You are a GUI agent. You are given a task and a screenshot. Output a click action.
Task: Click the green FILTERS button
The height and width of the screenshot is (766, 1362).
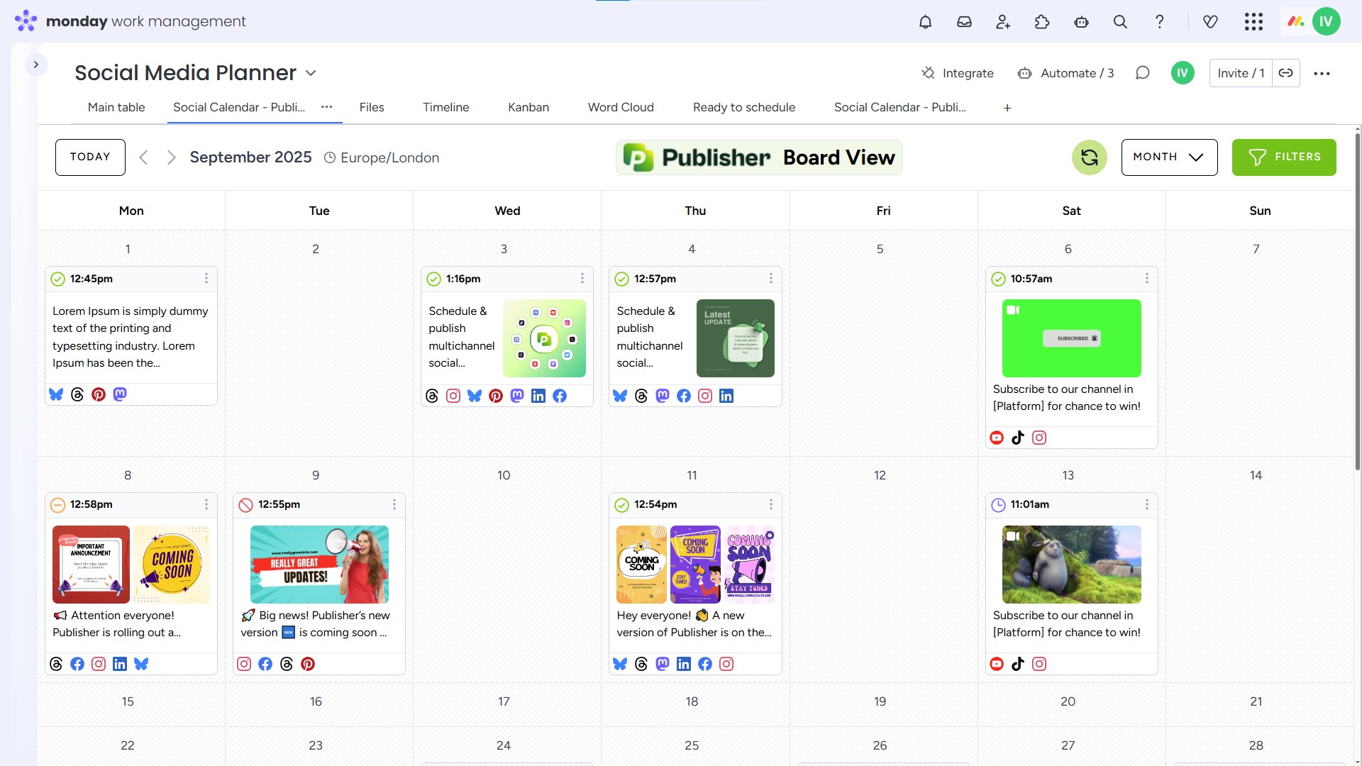[x=1284, y=157]
